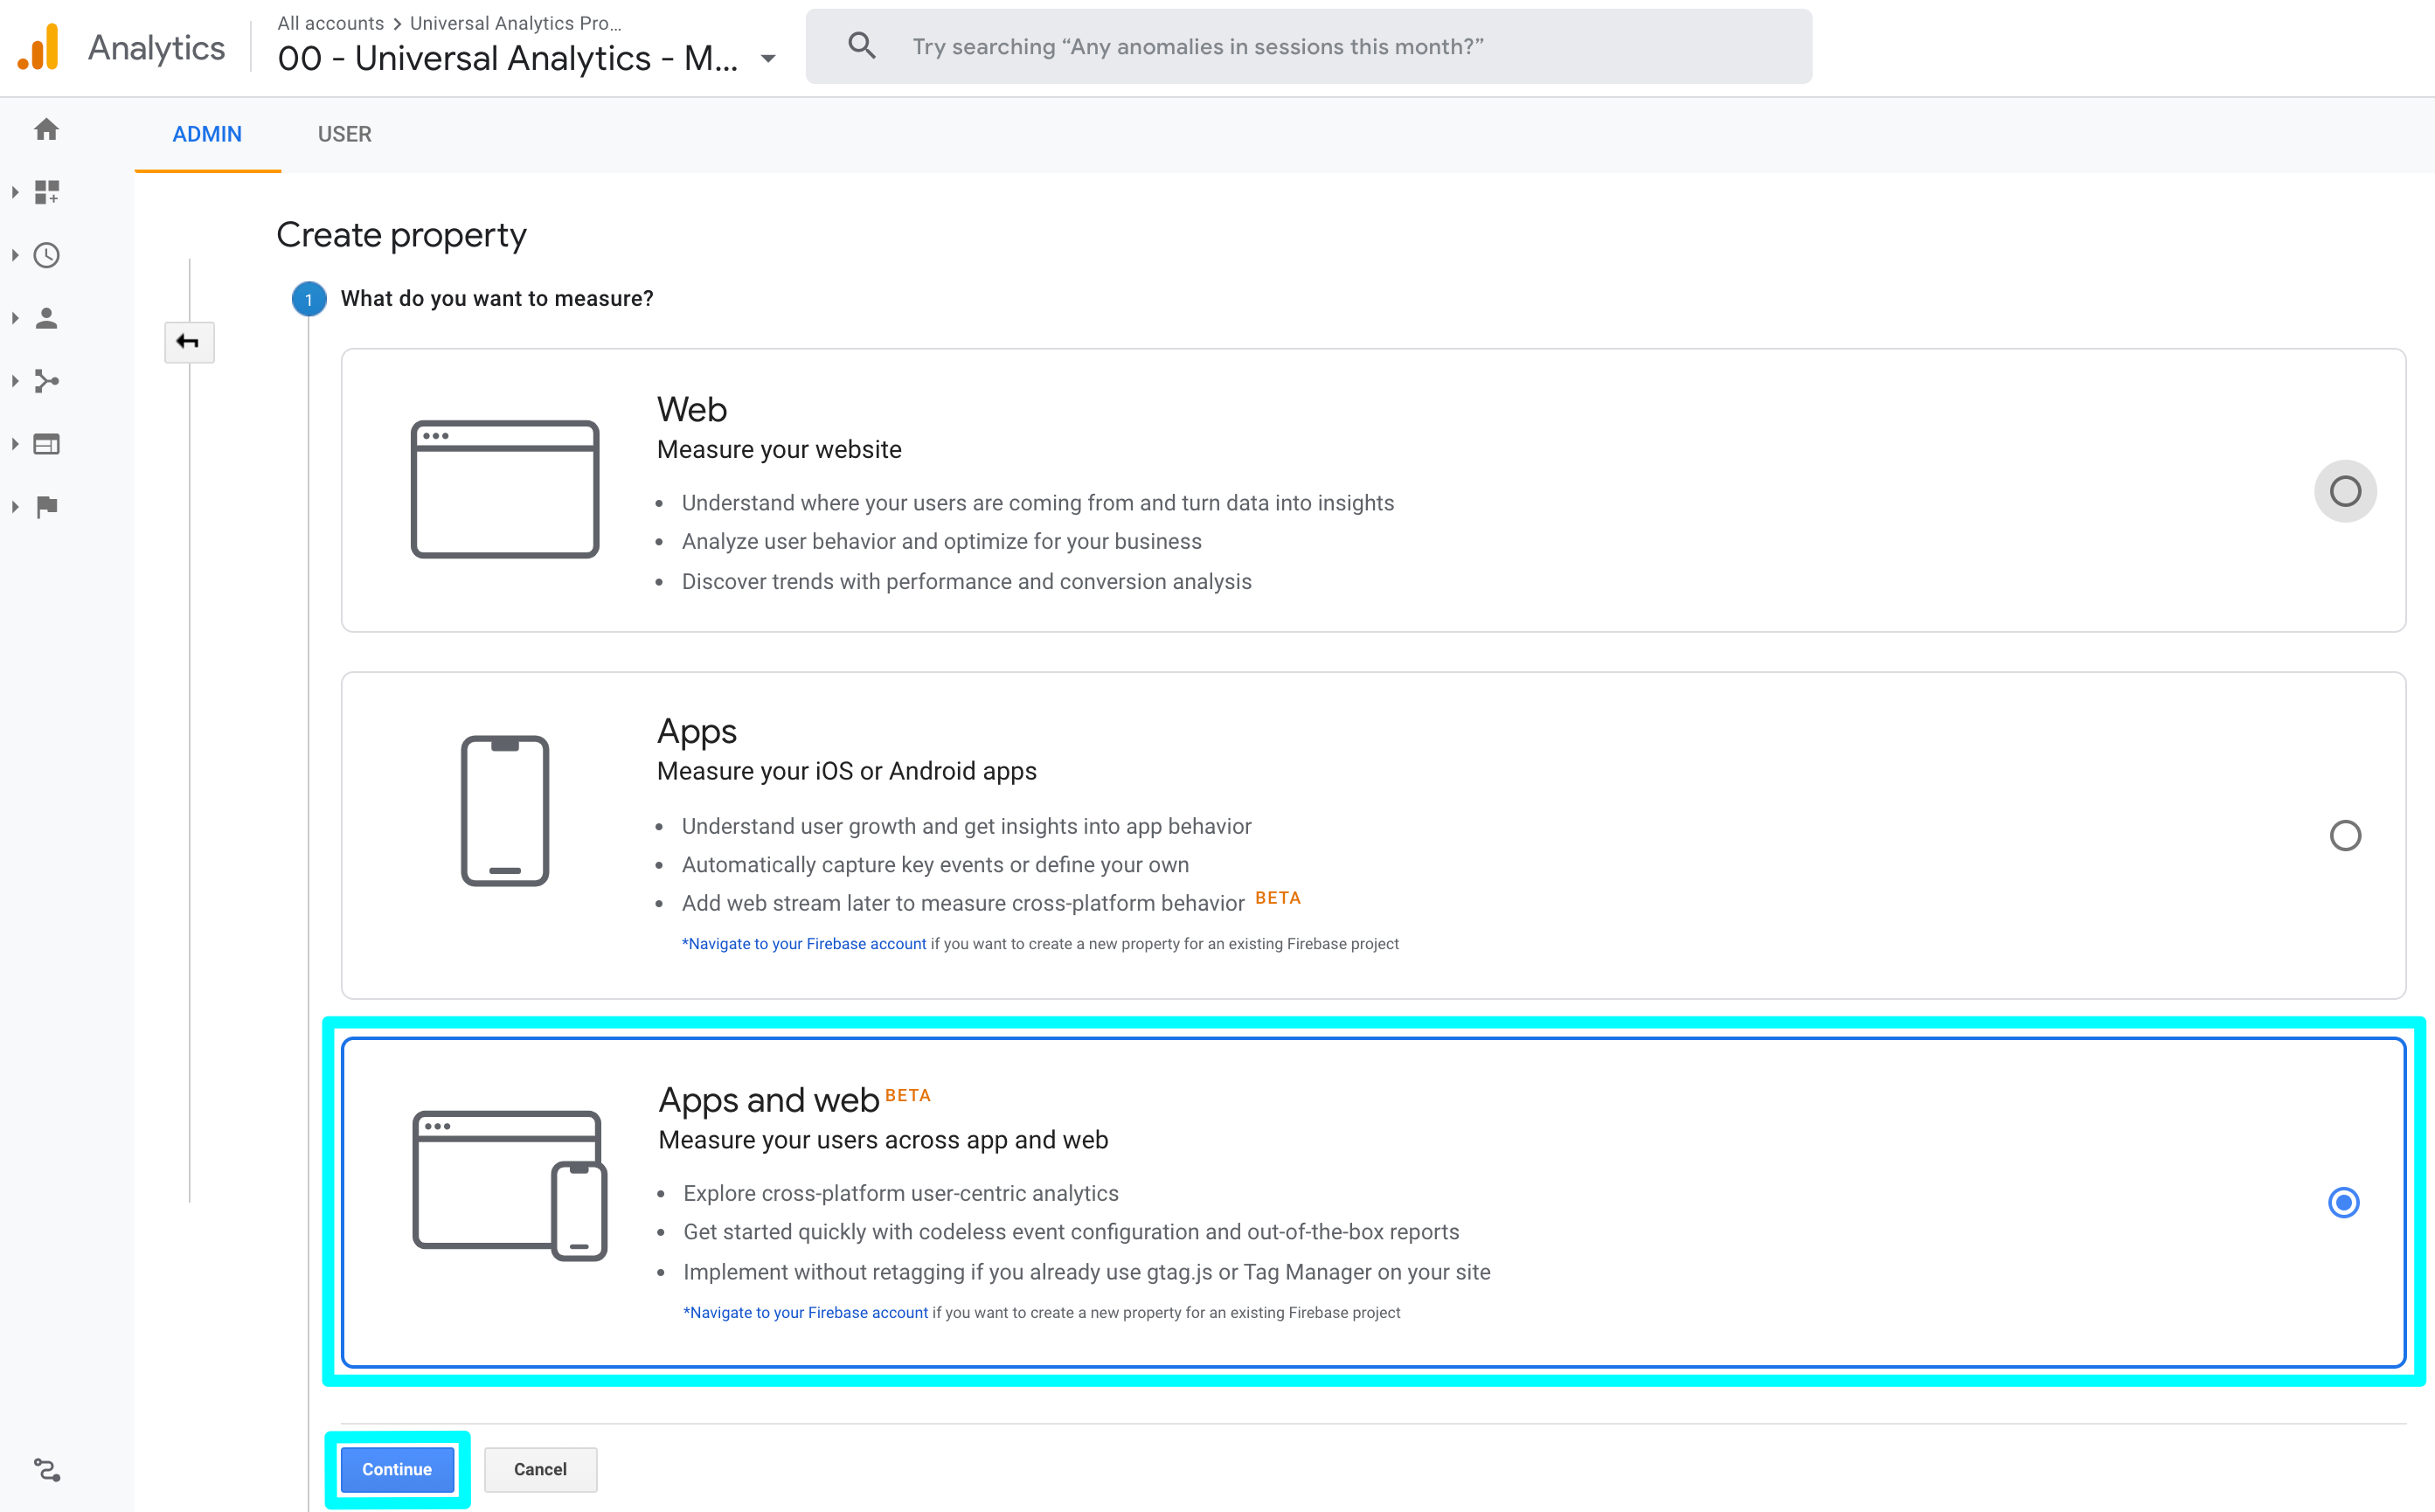Expand the Behavior sidebar section arrow
Viewport: 2435px width, 1512px height.
15,444
